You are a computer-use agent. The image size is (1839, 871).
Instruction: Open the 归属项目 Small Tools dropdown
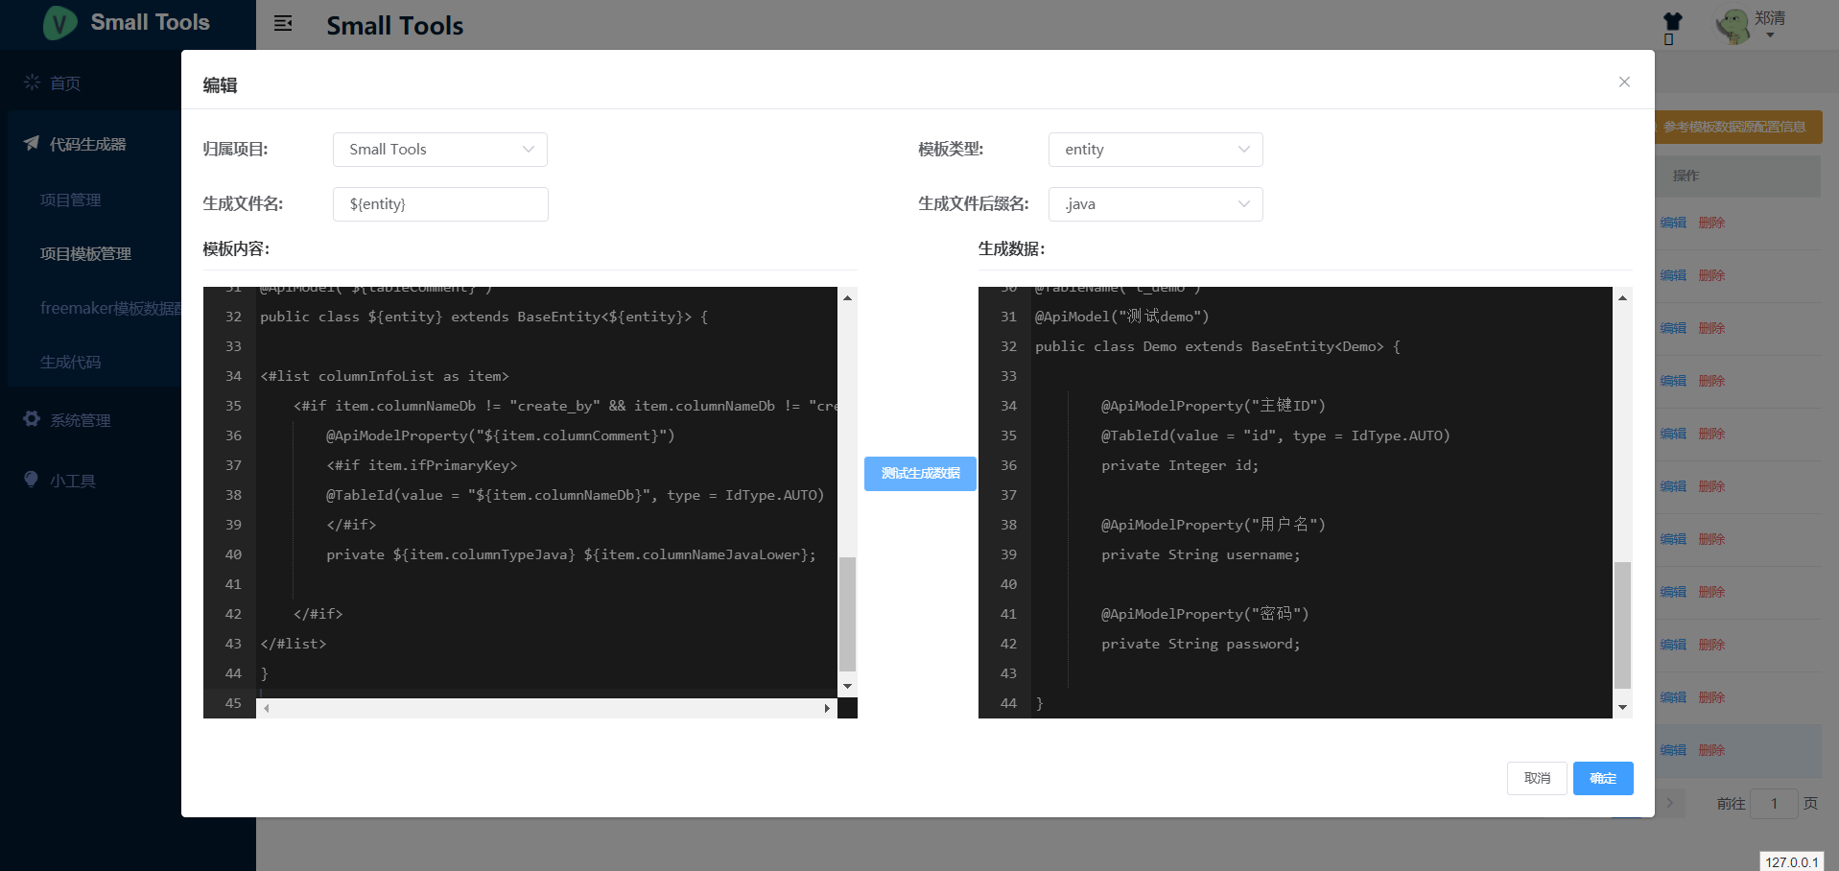(x=440, y=150)
